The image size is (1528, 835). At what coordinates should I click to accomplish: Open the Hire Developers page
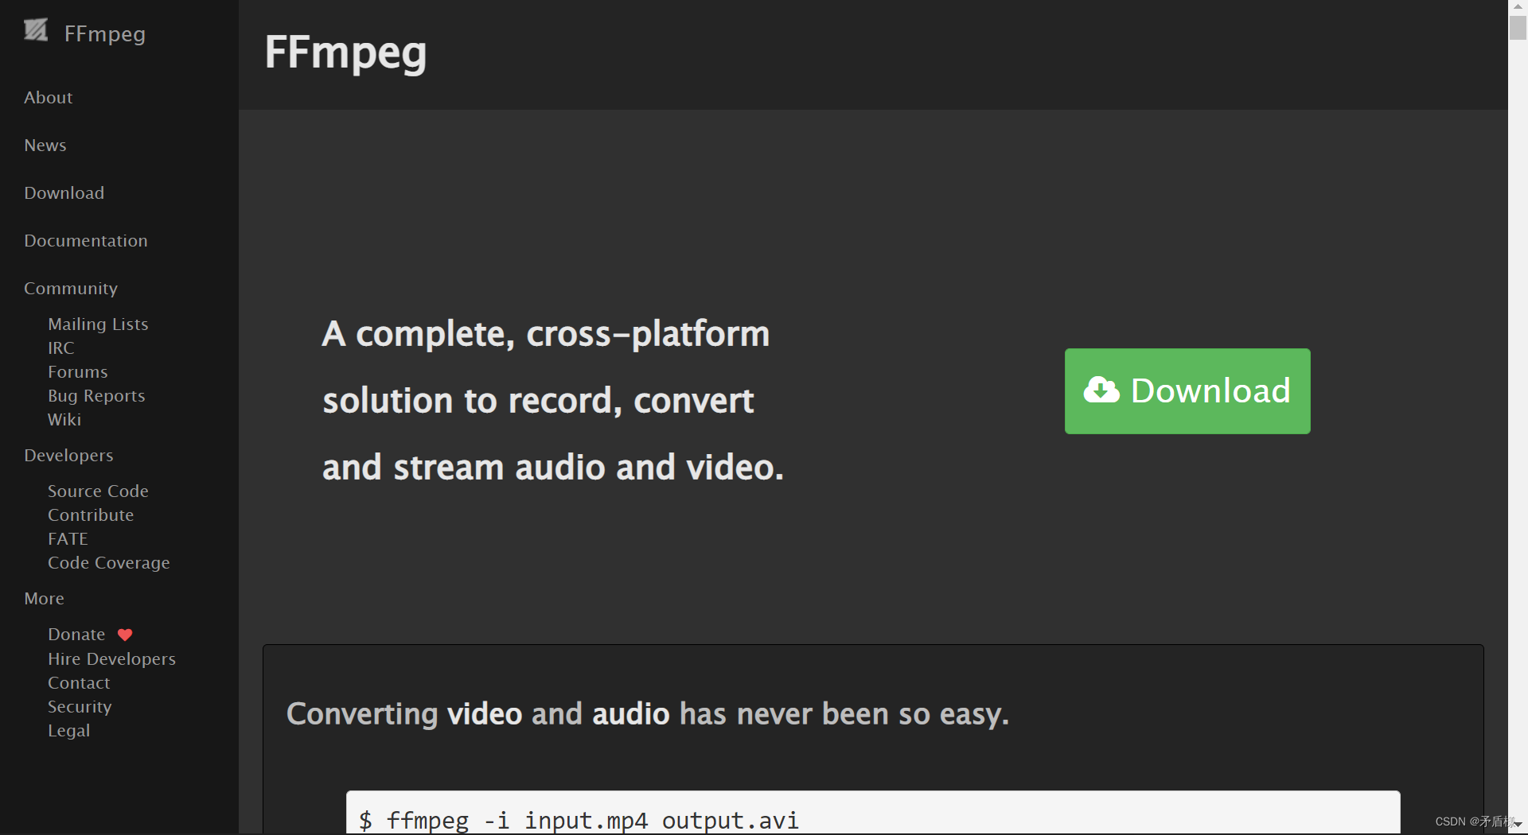click(111, 658)
